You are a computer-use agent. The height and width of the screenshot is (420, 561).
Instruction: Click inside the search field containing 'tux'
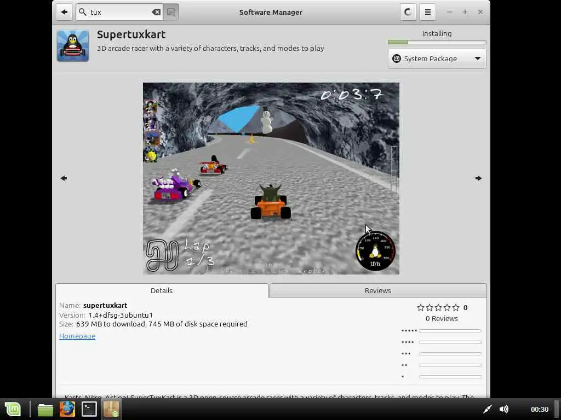pos(119,12)
